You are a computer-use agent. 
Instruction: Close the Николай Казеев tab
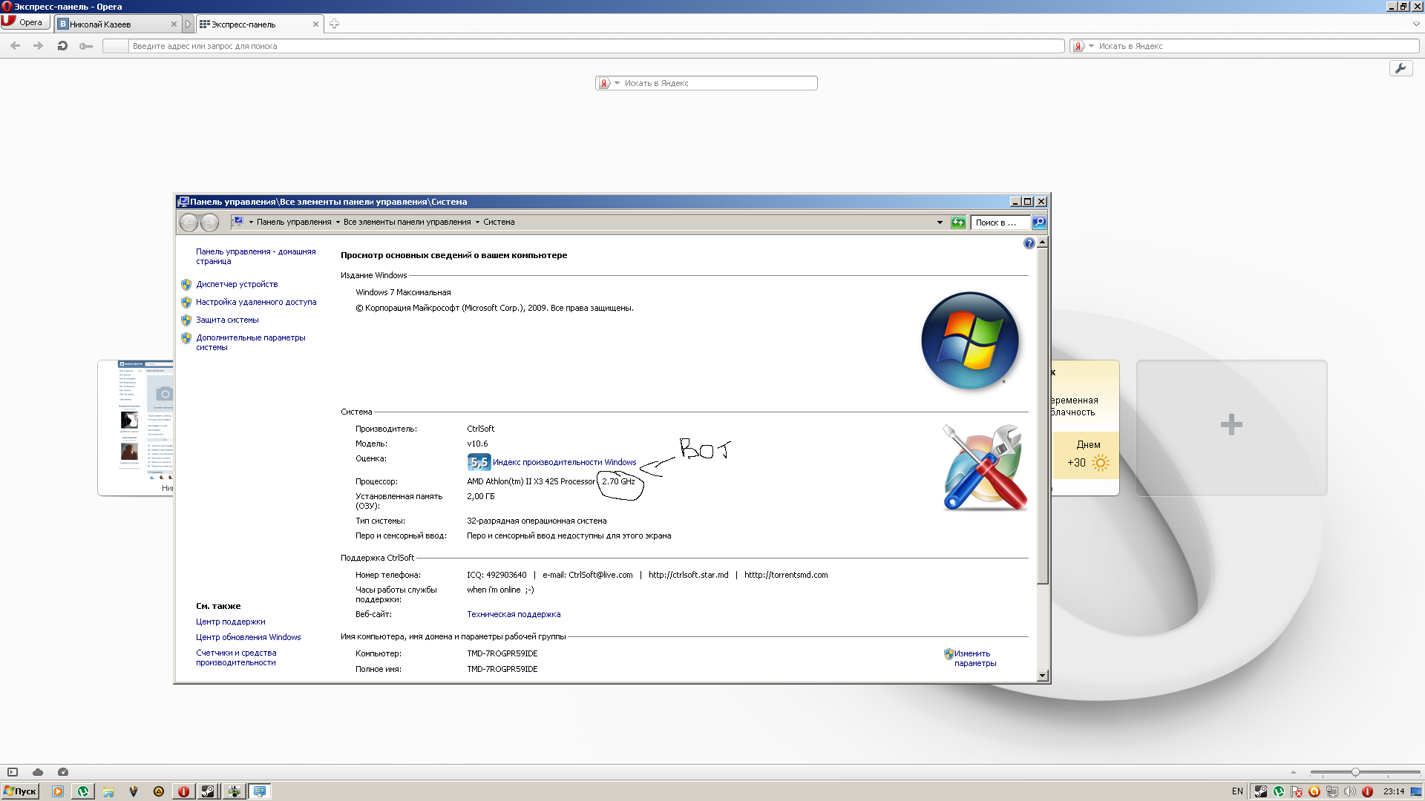tap(174, 24)
